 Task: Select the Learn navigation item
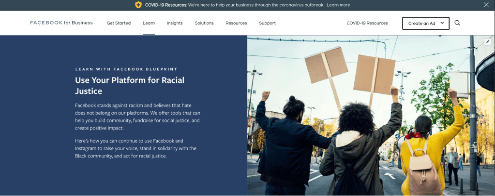(x=149, y=23)
